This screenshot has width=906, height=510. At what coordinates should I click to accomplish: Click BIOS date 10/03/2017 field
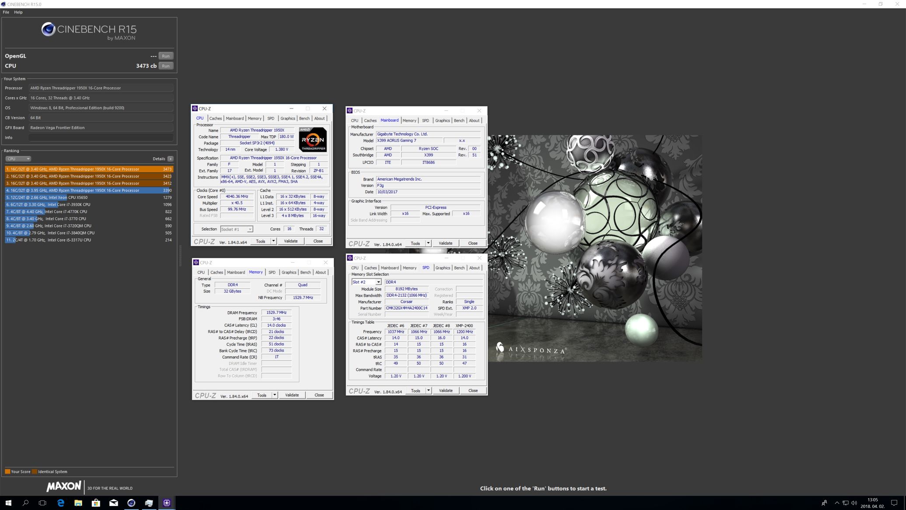[x=428, y=192]
